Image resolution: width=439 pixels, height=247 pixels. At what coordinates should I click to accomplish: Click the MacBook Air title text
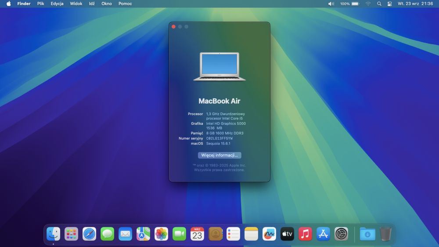point(219,101)
